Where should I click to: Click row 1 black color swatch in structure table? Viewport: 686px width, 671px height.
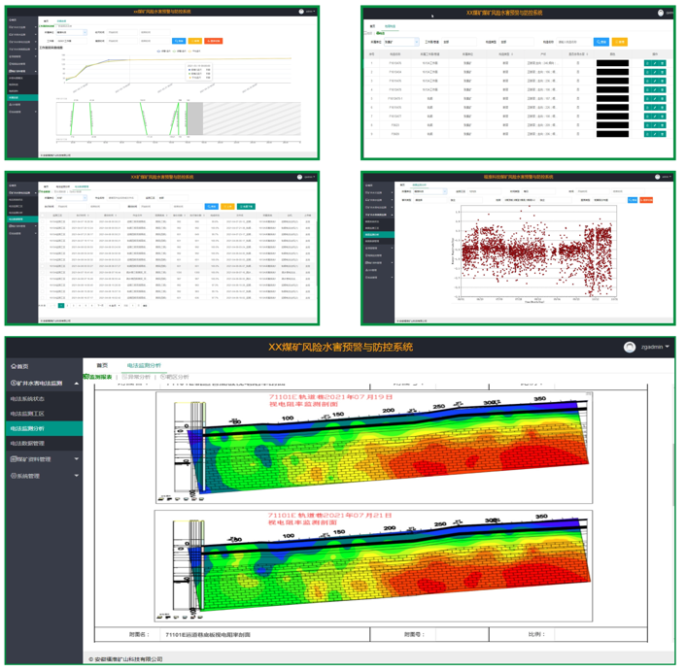(x=612, y=63)
